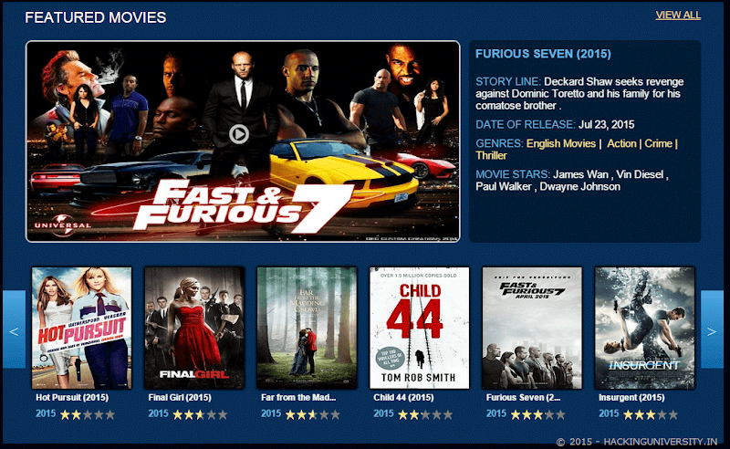
Task: Open the Crime genre link
Action: coord(658,143)
